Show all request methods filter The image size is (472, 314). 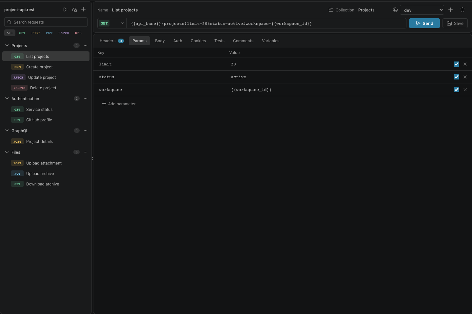click(10, 33)
